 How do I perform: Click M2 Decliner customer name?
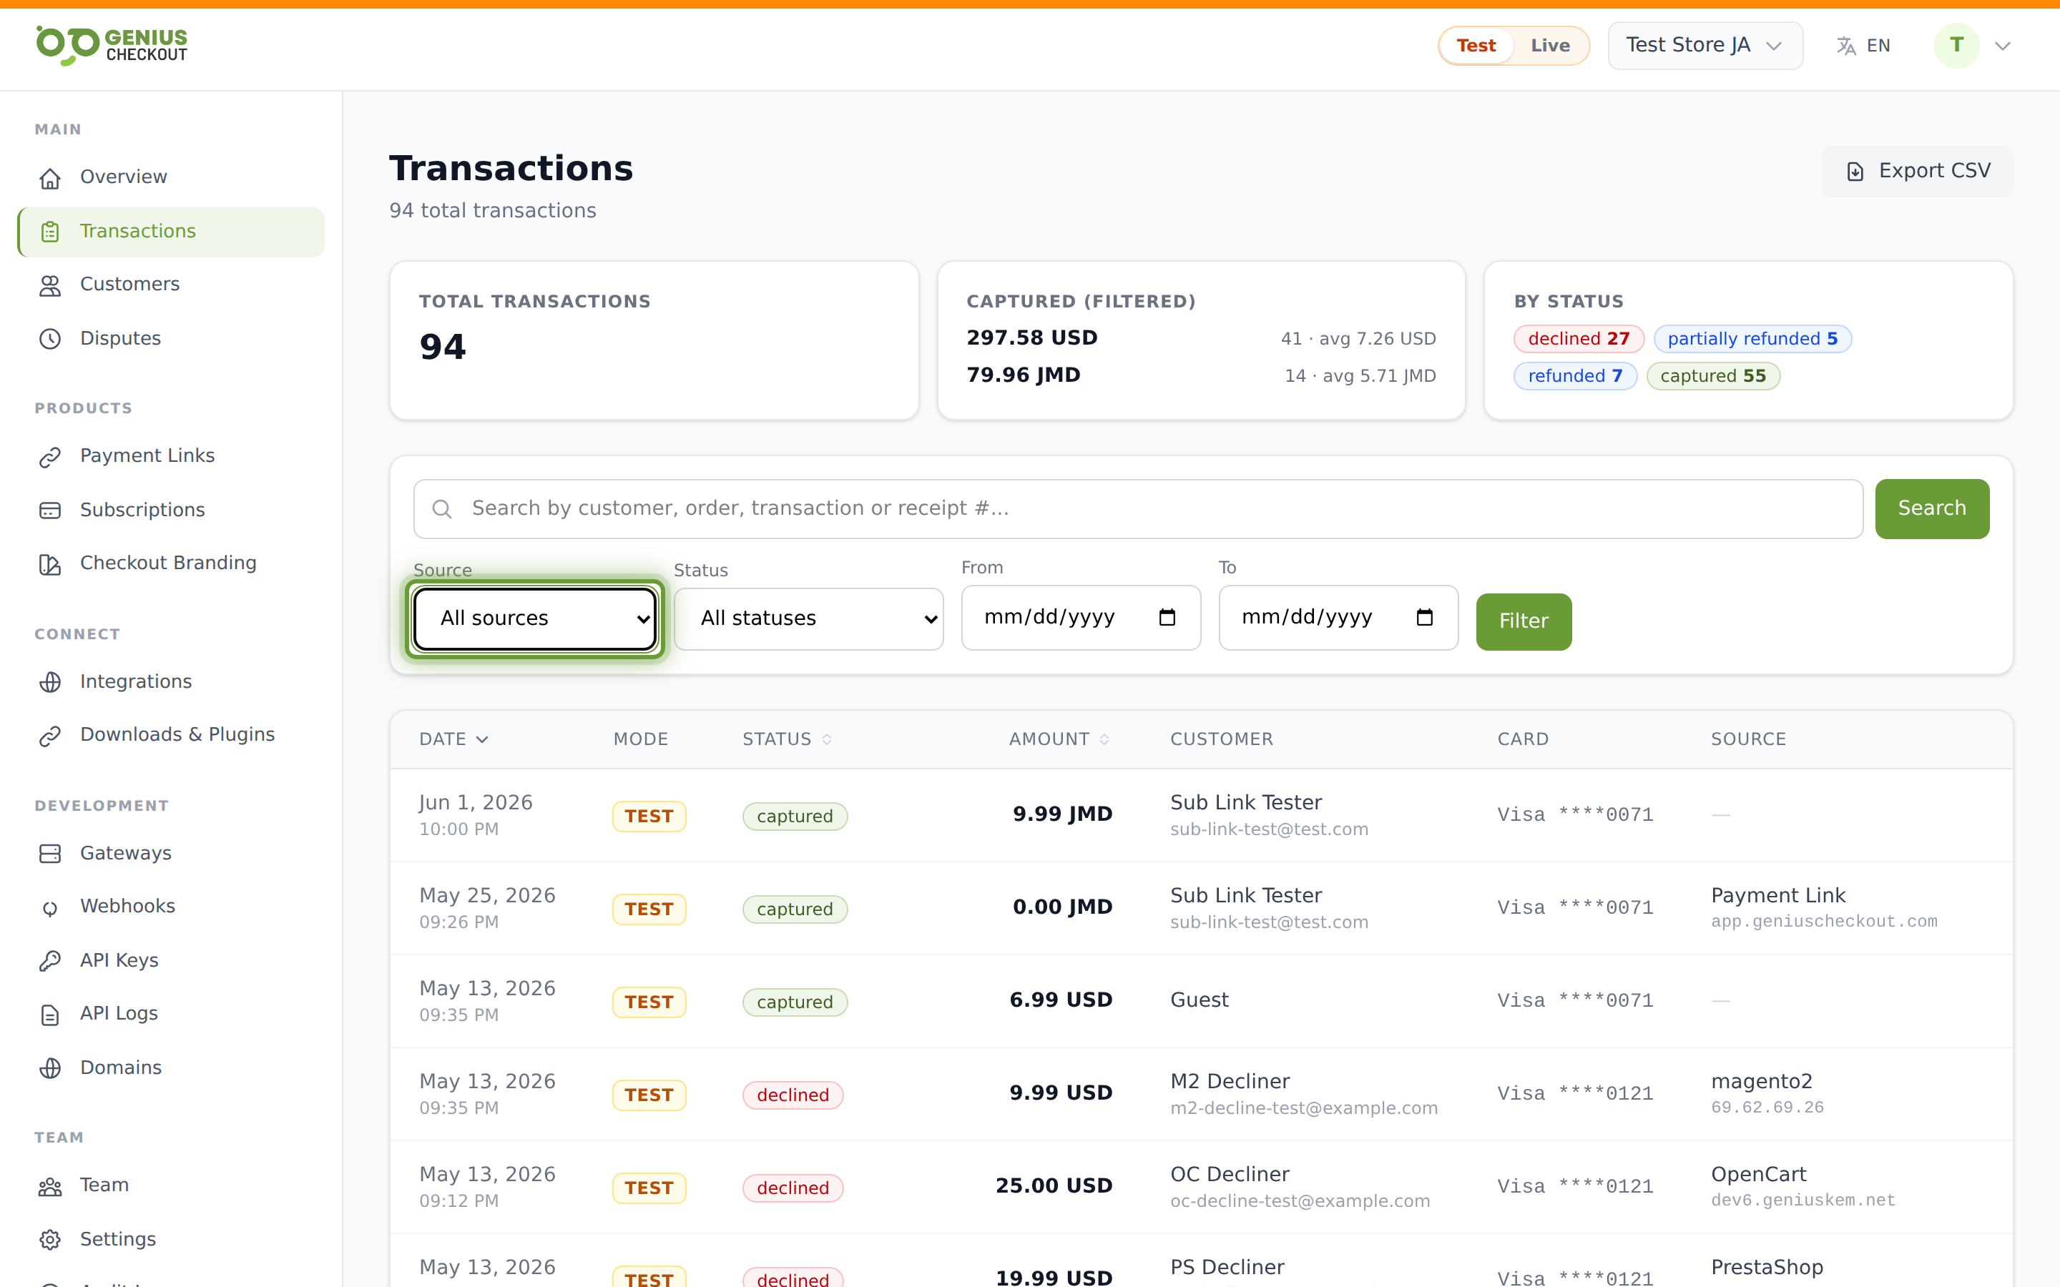coord(1229,1082)
